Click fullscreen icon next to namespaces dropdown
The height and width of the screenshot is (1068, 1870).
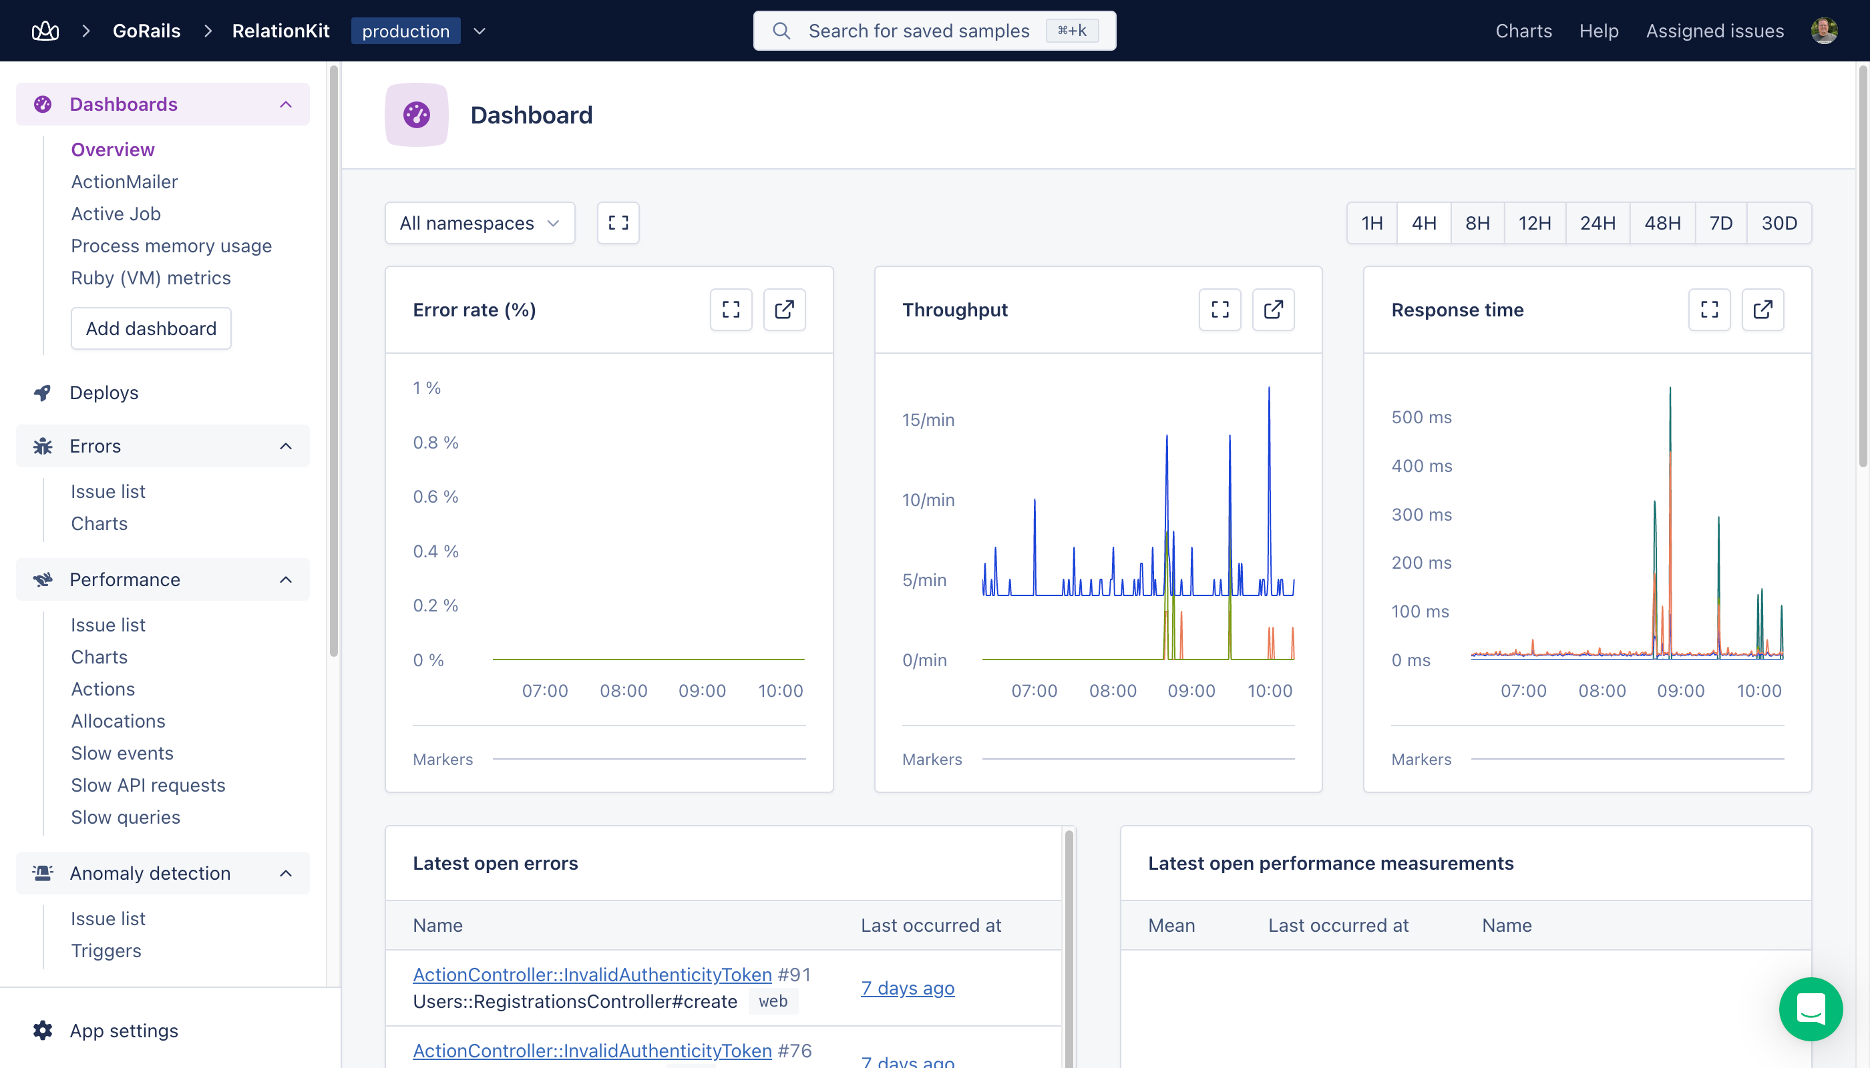pos(618,223)
